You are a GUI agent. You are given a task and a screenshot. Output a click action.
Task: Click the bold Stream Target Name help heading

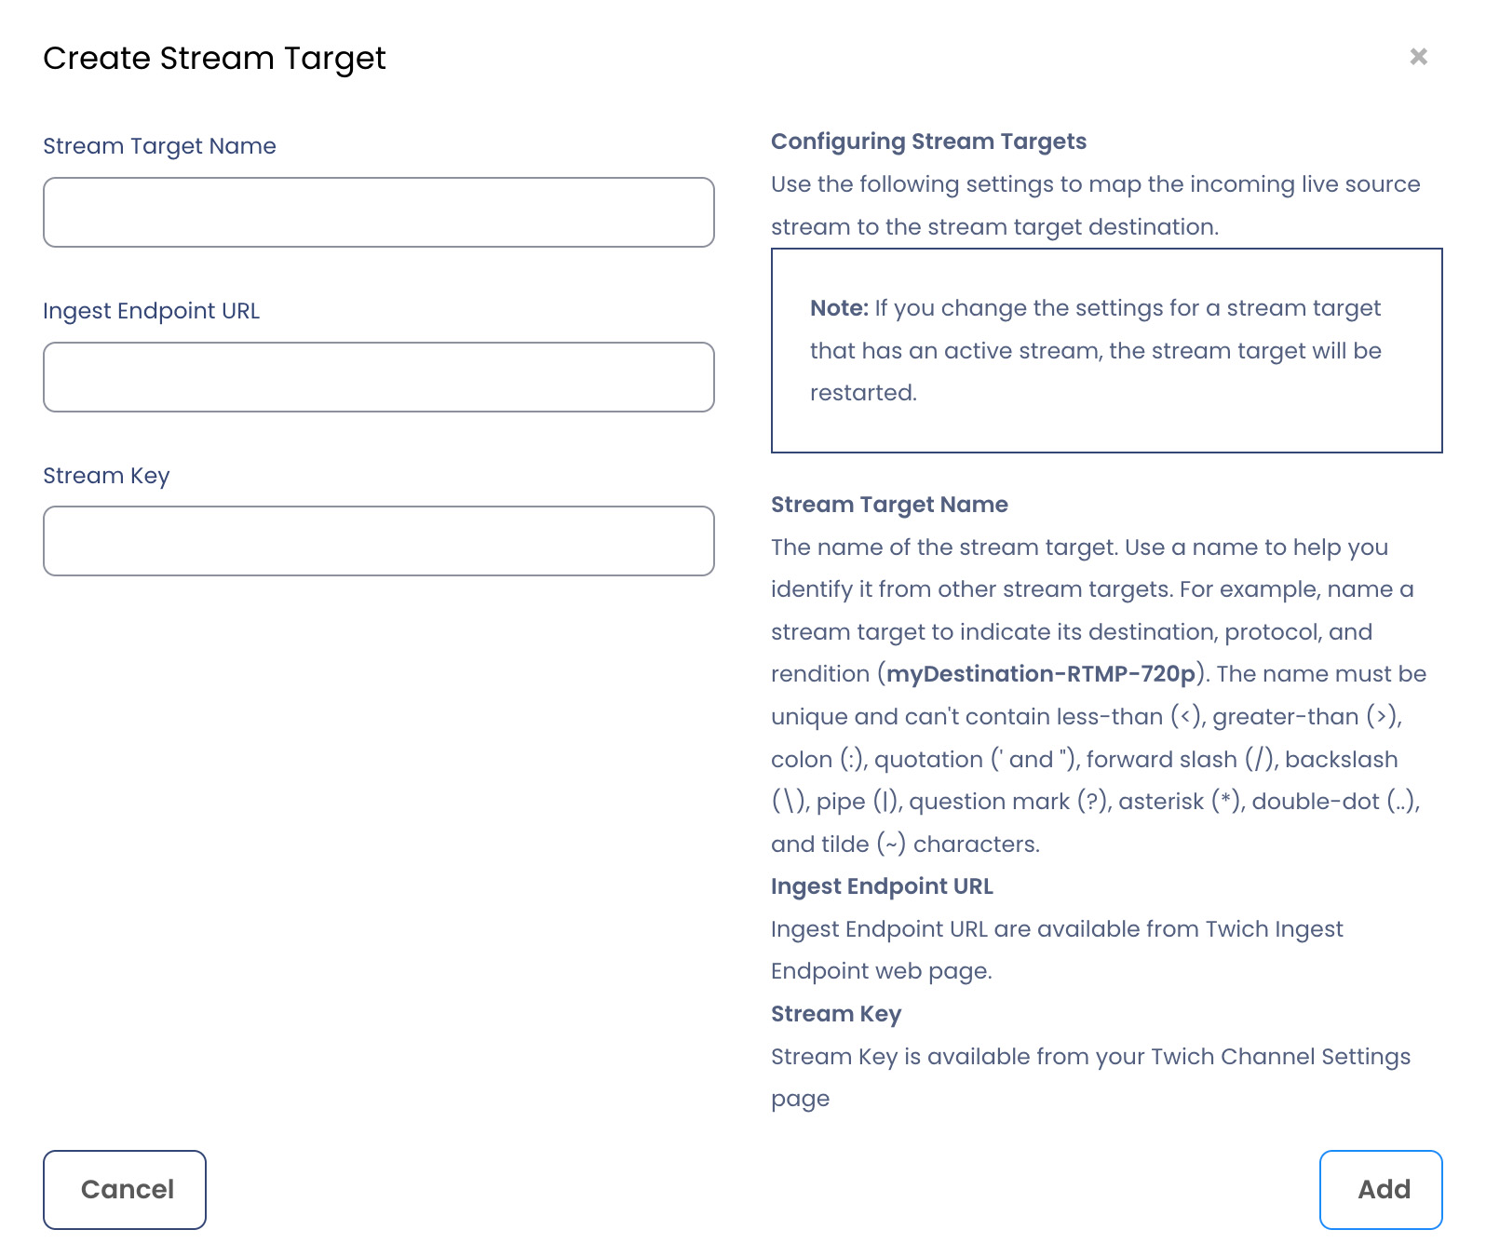(x=889, y=505)
